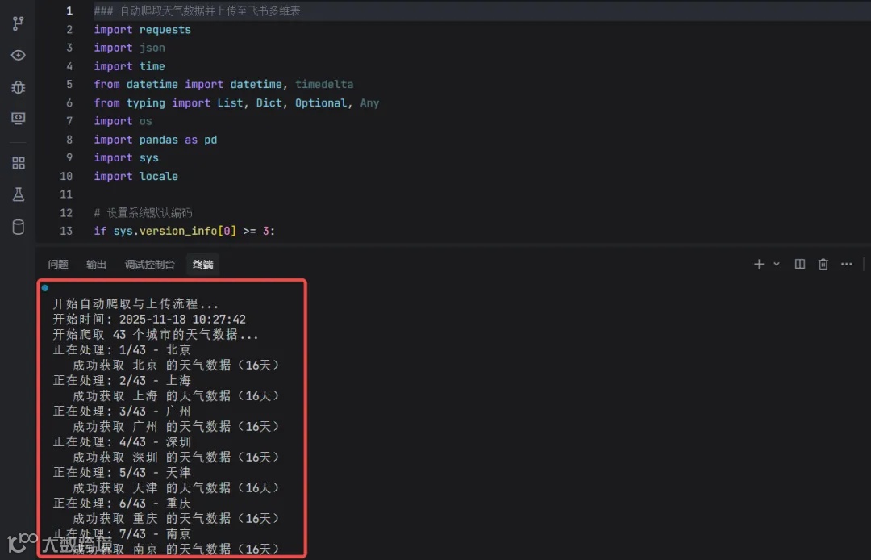Click the line 'import json'
The width and height of the screenshot is (871, 560).
129,48
